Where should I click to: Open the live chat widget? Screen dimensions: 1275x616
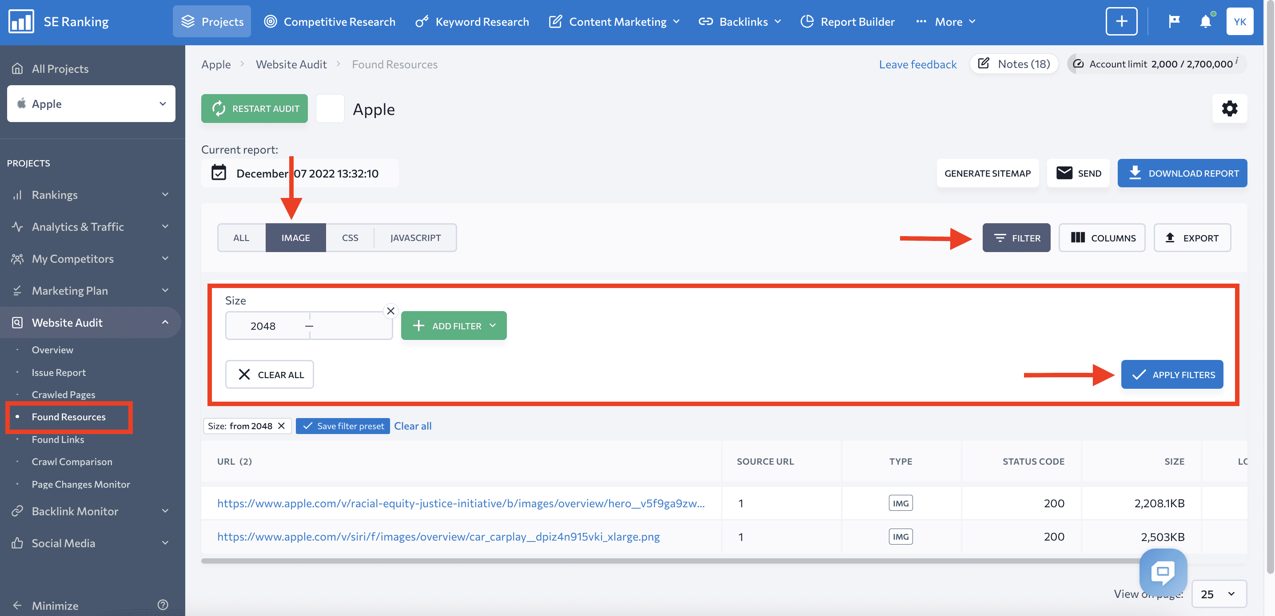click(x=1163, y=572)
